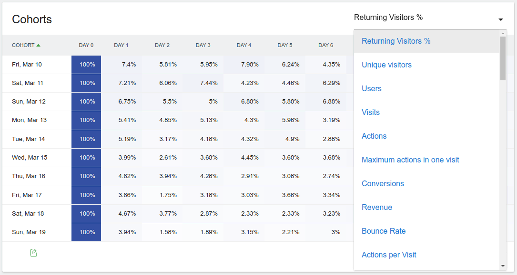Select Visits in the dropdown list
The width and height of the screenshot is (517, 275).
pos(371,112)
